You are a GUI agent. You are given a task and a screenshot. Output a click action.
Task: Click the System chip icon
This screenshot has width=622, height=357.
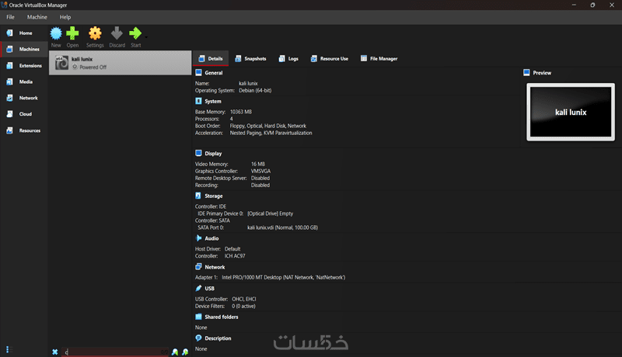(x=199, y=101)
